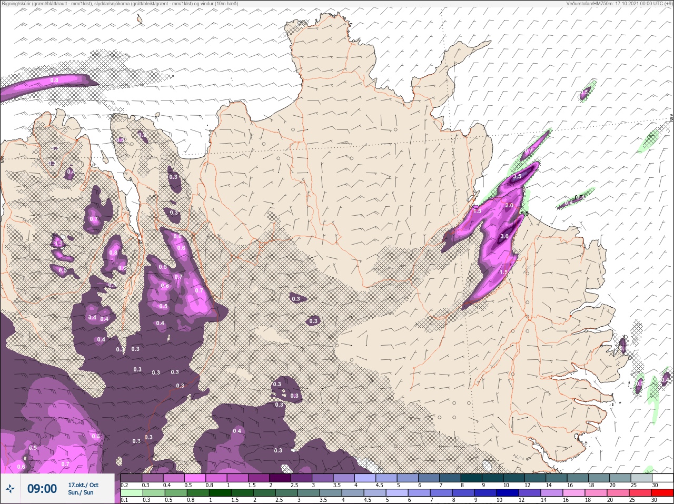Pick the upper legend swatch labeled 20
This screenshot has height=504, width=674.
[620, 478]
